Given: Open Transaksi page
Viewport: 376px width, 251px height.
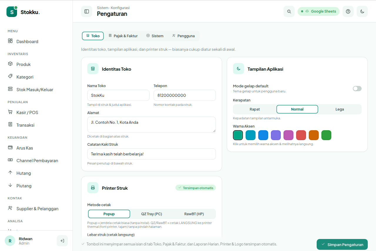Looking at the screenshot, I should click(36, 125).
